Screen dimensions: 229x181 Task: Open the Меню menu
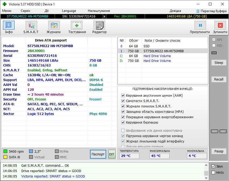click(x=7, y=11)
